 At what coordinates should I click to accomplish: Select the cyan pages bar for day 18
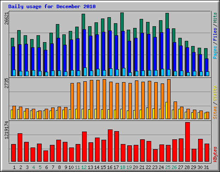pos(124,72)
